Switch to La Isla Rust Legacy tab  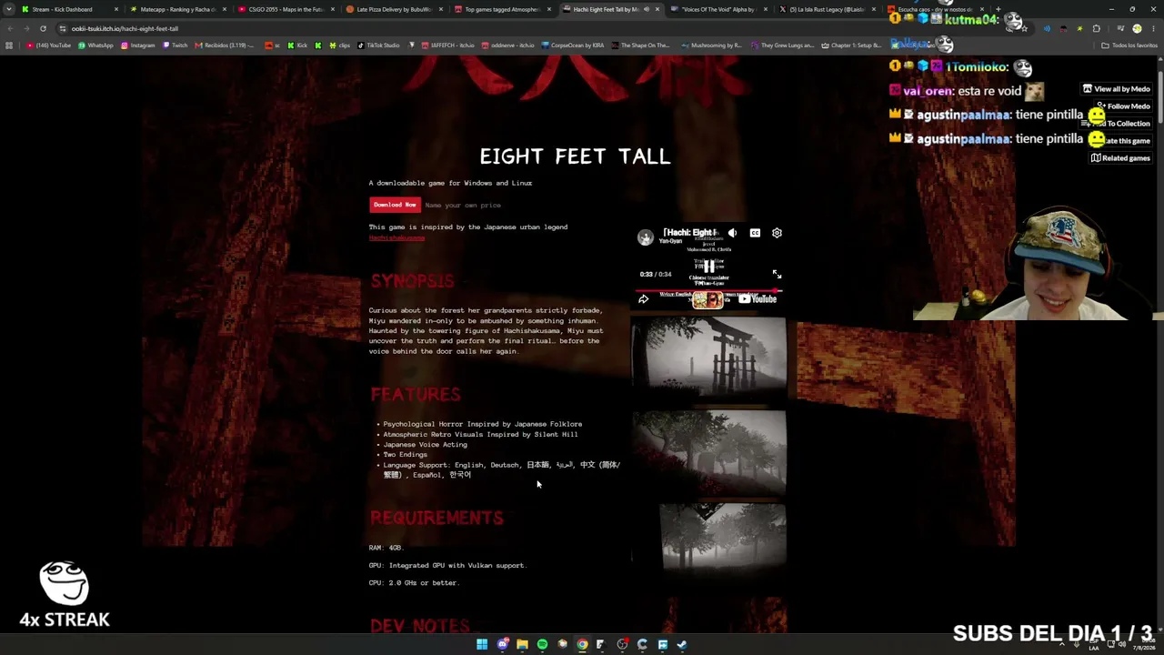(822, 9)
